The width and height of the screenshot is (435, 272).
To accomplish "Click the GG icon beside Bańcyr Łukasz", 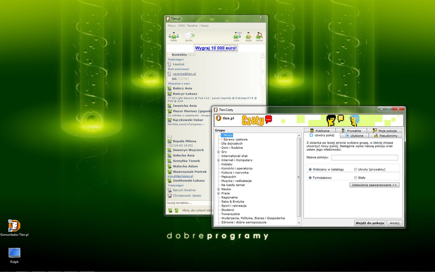I will 170,94.
